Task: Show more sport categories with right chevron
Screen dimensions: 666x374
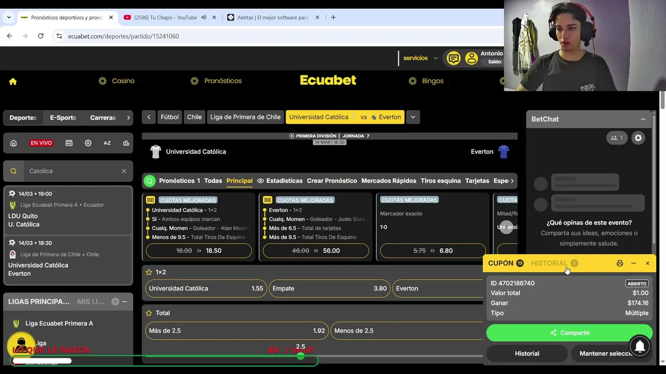Action: click(x=129, y=118)
